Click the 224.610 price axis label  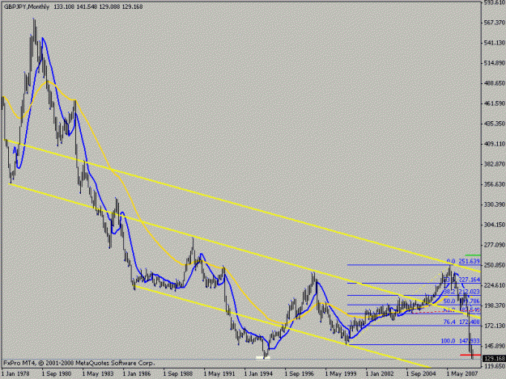point(495,285)
